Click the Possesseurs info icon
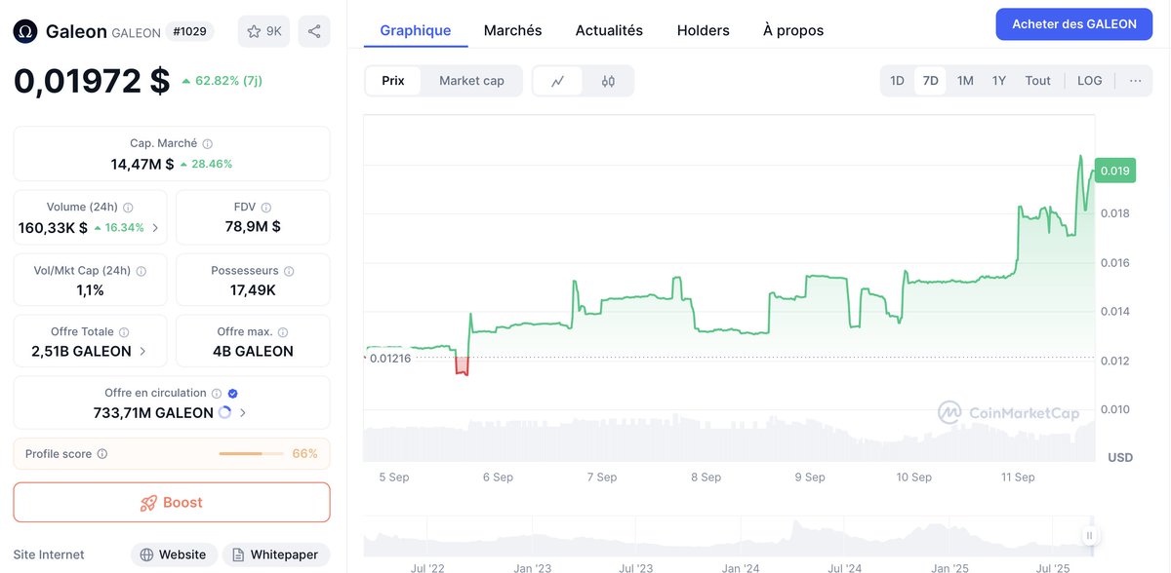Viewport: 1171px width, 573px height. tap(289, 271)
